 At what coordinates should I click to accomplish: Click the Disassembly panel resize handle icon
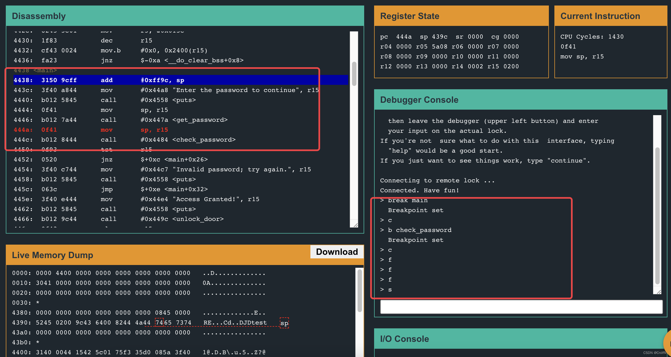[355, 225]
